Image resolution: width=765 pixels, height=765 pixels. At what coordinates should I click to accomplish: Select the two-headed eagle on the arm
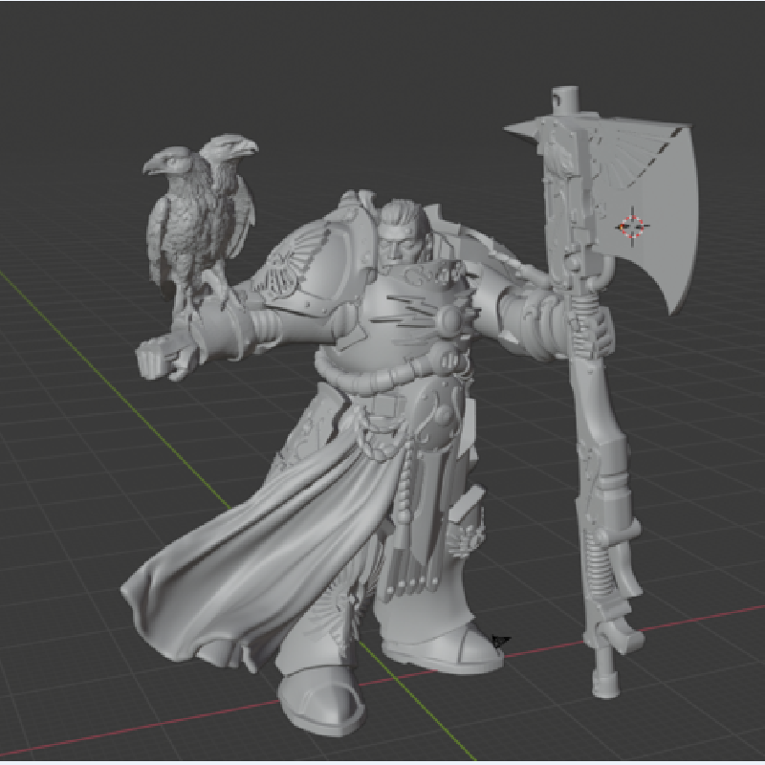(x=200, y=222)
